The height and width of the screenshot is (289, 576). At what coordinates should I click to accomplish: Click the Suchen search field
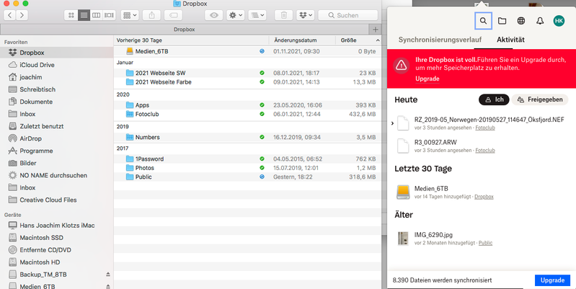click(x=347, y=15)
